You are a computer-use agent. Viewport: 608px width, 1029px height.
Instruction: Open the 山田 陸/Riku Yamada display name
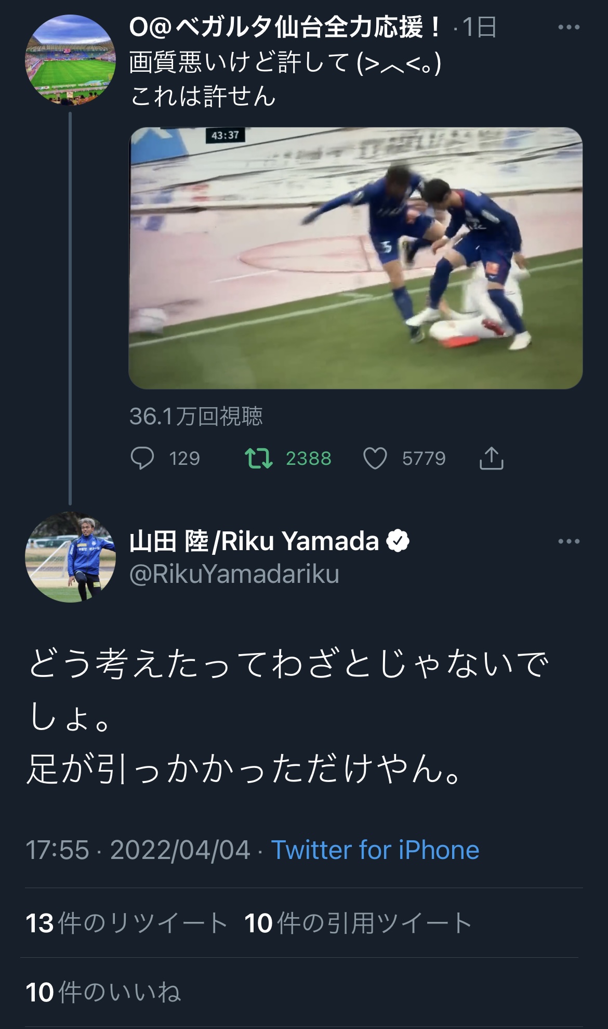[254, 541]
